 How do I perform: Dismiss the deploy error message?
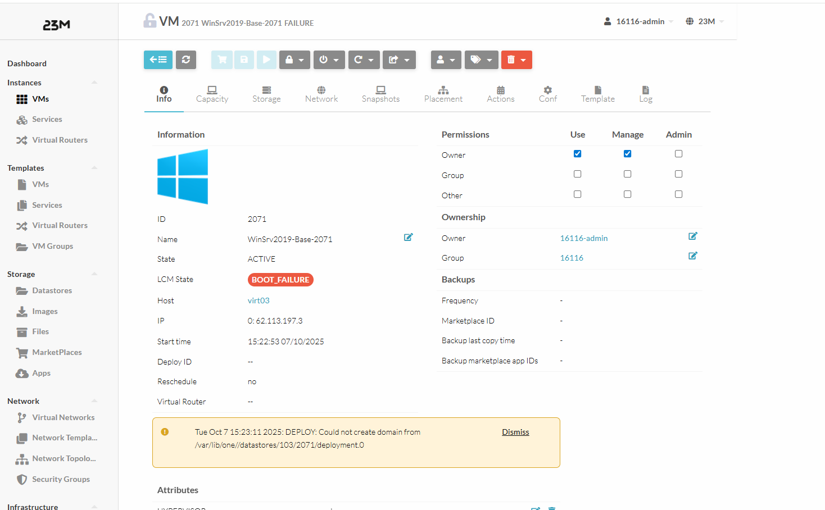point(515,432)
